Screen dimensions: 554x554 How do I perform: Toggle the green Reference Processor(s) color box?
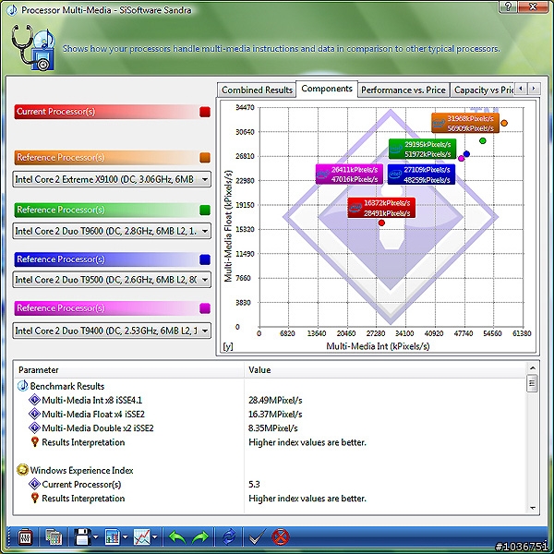point(205,210)
